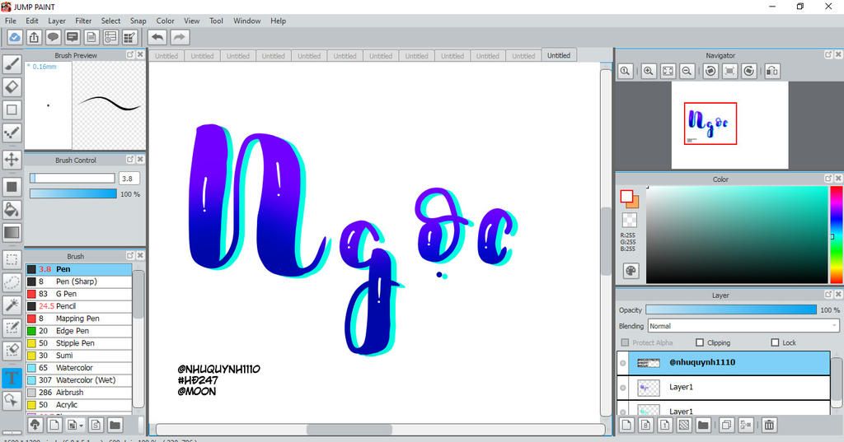
Task: Adjust the brush opacity slider at 100 %
Action: pos(73,193)
